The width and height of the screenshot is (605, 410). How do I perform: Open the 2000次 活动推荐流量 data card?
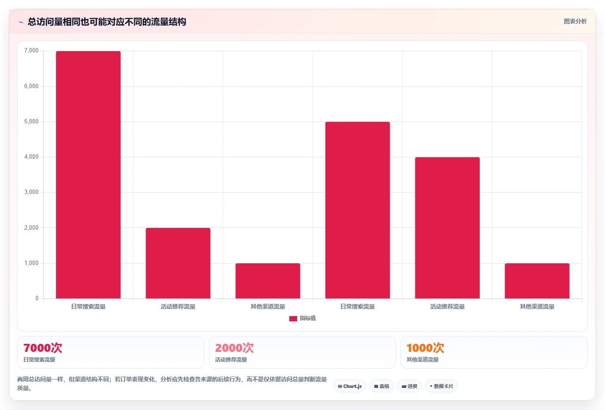tap(302, 352)
